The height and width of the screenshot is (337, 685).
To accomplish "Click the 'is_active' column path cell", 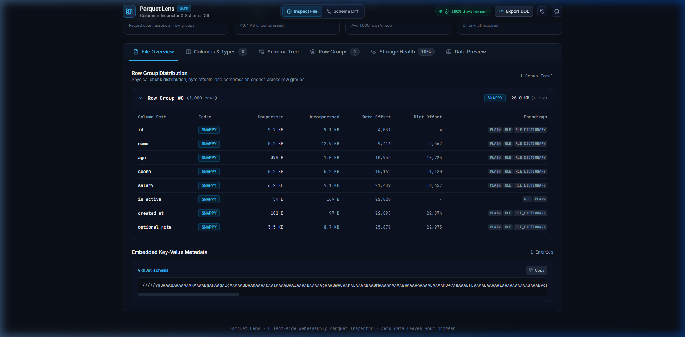I will [x=149, y=199].
